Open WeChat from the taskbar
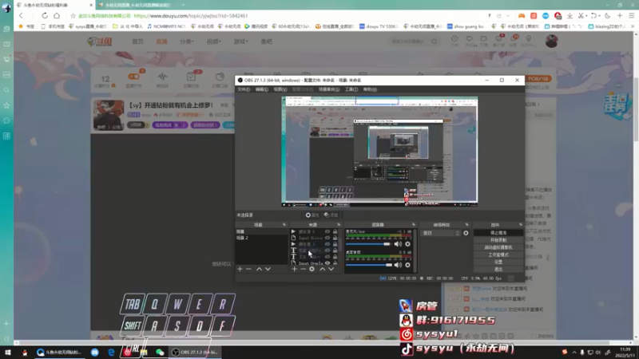639x359 pixels. pos(160,353)
